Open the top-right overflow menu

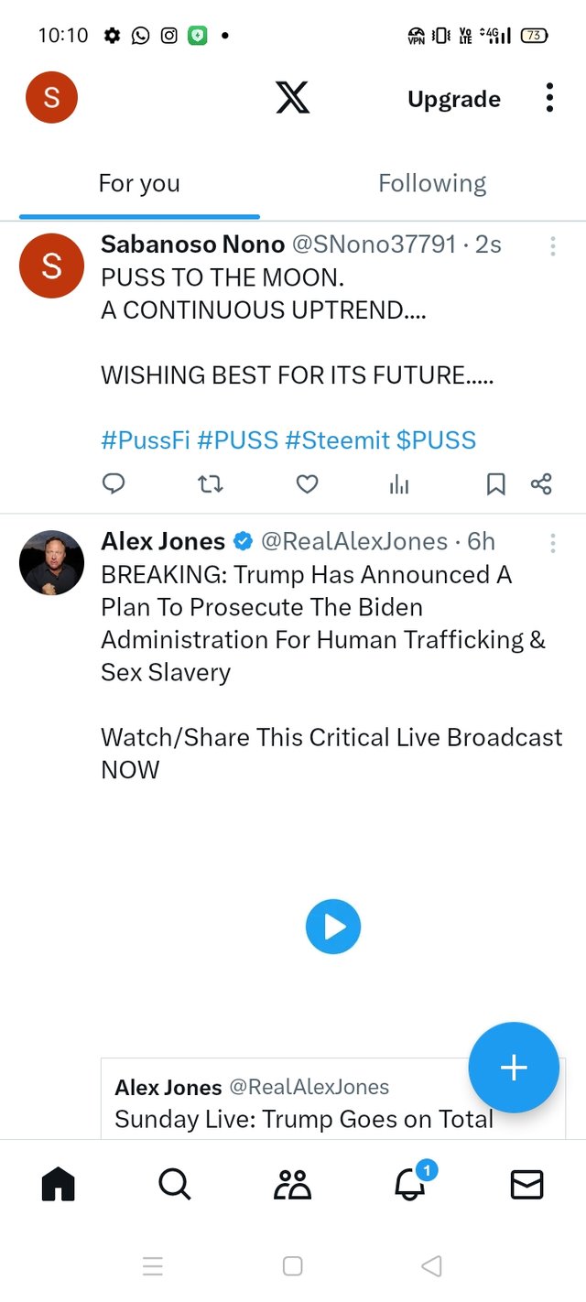549,97
